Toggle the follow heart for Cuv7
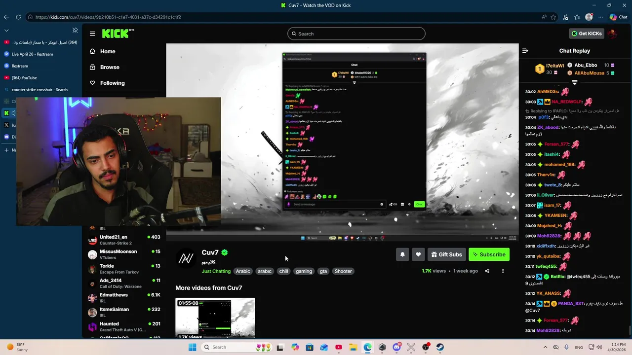 (418, 254)
